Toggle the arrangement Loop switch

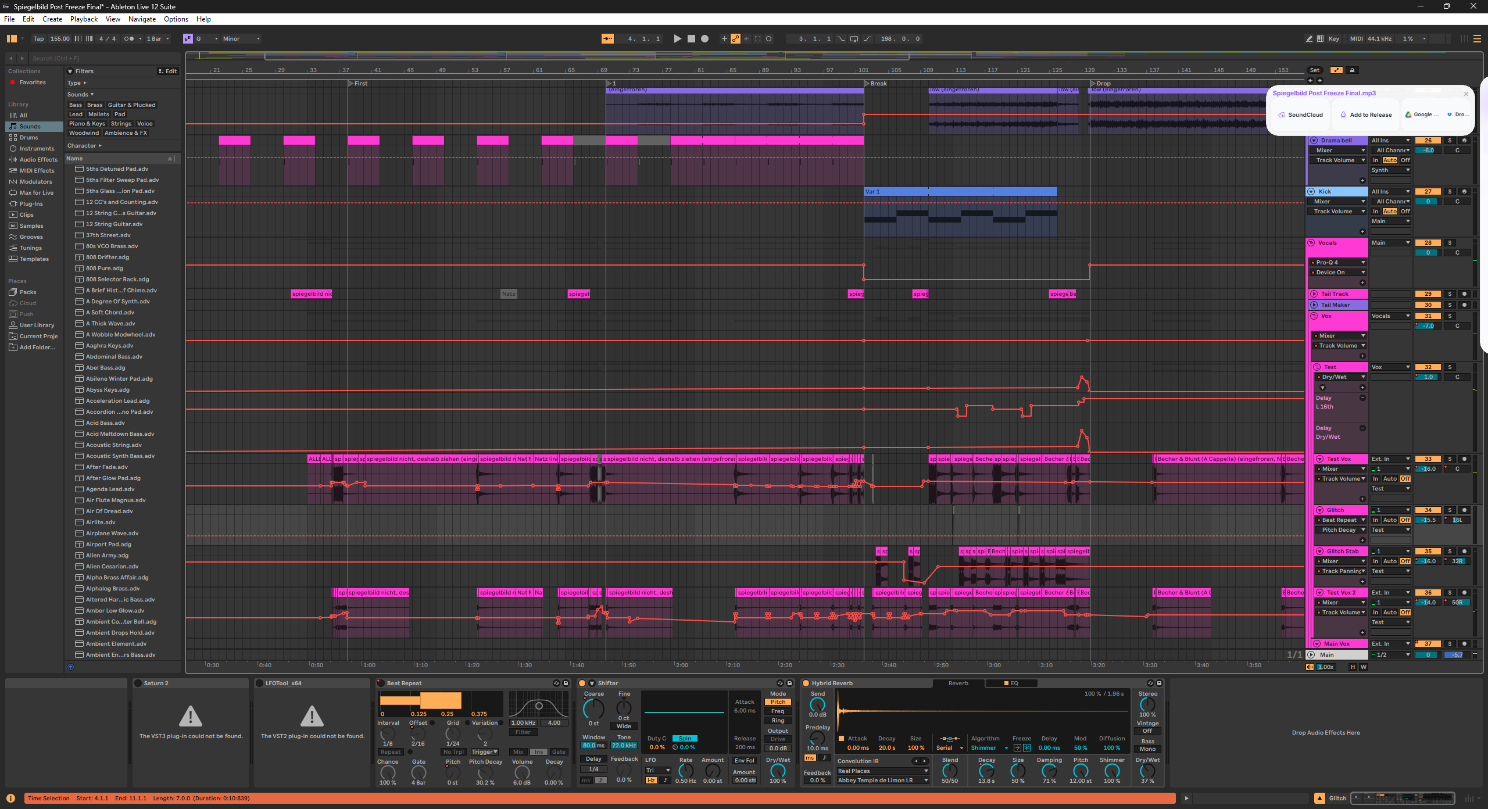click(854, 39)
